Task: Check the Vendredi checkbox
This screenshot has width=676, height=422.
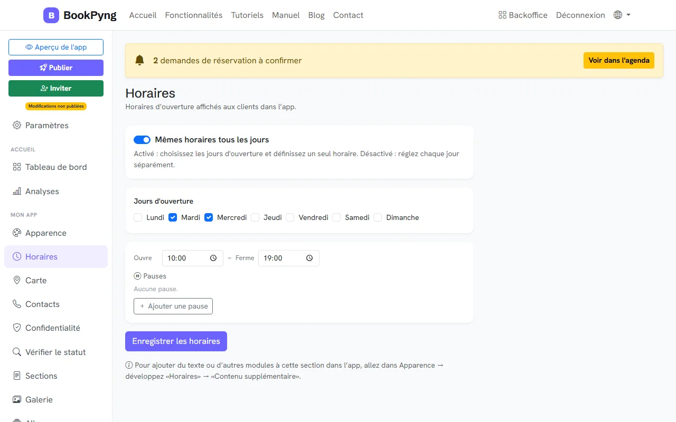Action: pos(290,217)
